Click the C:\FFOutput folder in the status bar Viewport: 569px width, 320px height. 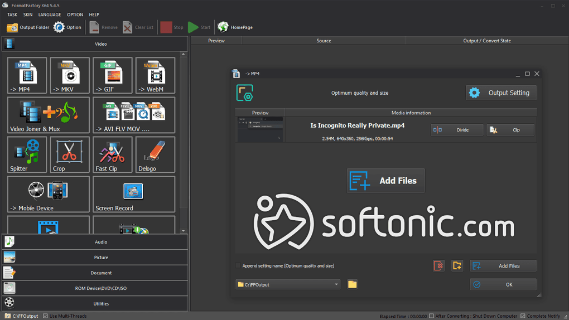click(22, 316)
